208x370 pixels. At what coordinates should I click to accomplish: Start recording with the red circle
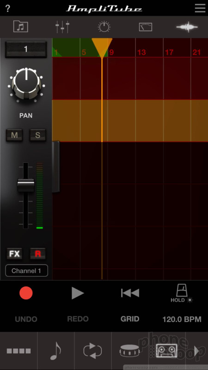[26, 293]
